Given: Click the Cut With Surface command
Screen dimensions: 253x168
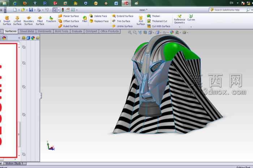Looking at the screenshot, I should pos(159,26).
